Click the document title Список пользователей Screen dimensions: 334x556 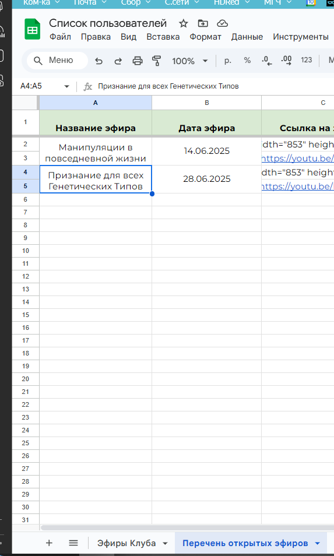point(108,23)
